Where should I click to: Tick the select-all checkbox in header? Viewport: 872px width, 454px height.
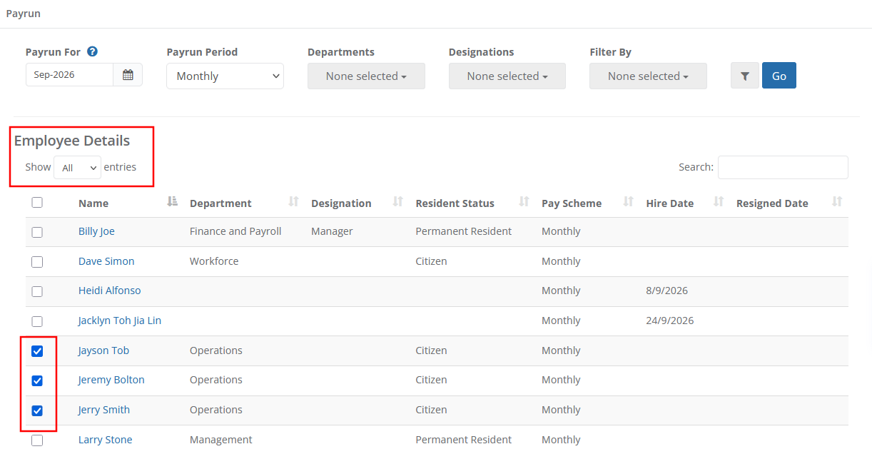pyautogui.click(x=37, y=203)
